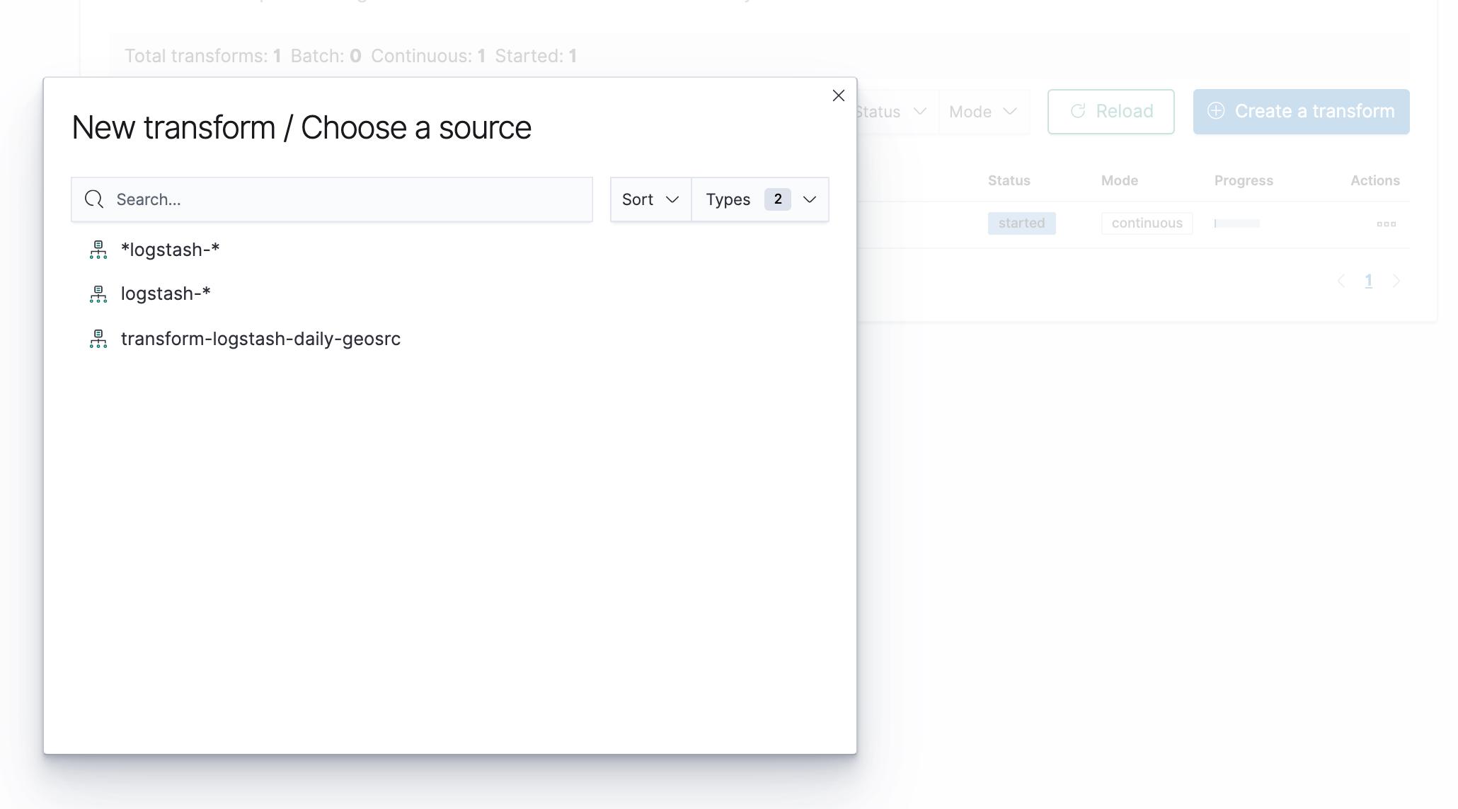This screenshot has height=809, width=1458.
Task: Click the index pattern icon beside logstash-*
Action: (98, 294)
